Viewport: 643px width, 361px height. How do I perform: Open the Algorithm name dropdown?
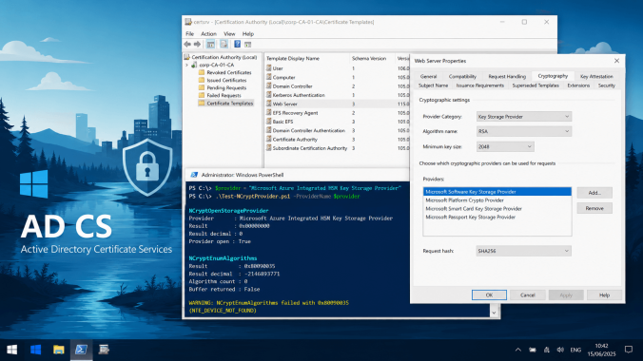click(524, 131)
